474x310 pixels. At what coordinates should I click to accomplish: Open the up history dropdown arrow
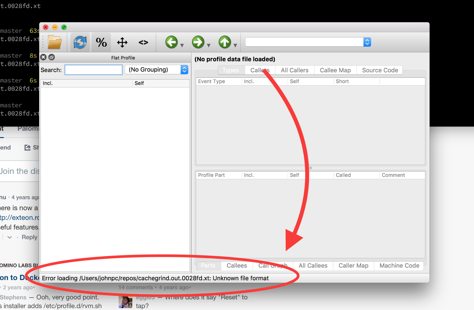tap(235, 45)
